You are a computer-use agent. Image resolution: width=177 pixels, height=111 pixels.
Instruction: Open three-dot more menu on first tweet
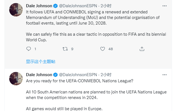164,6
